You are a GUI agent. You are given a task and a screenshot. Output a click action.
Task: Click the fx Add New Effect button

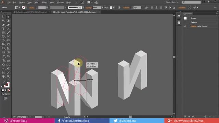tap(193, 117)
